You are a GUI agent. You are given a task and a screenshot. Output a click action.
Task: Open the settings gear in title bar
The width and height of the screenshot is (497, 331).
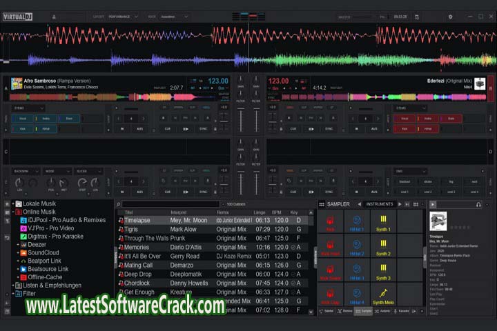click(450, 17)
